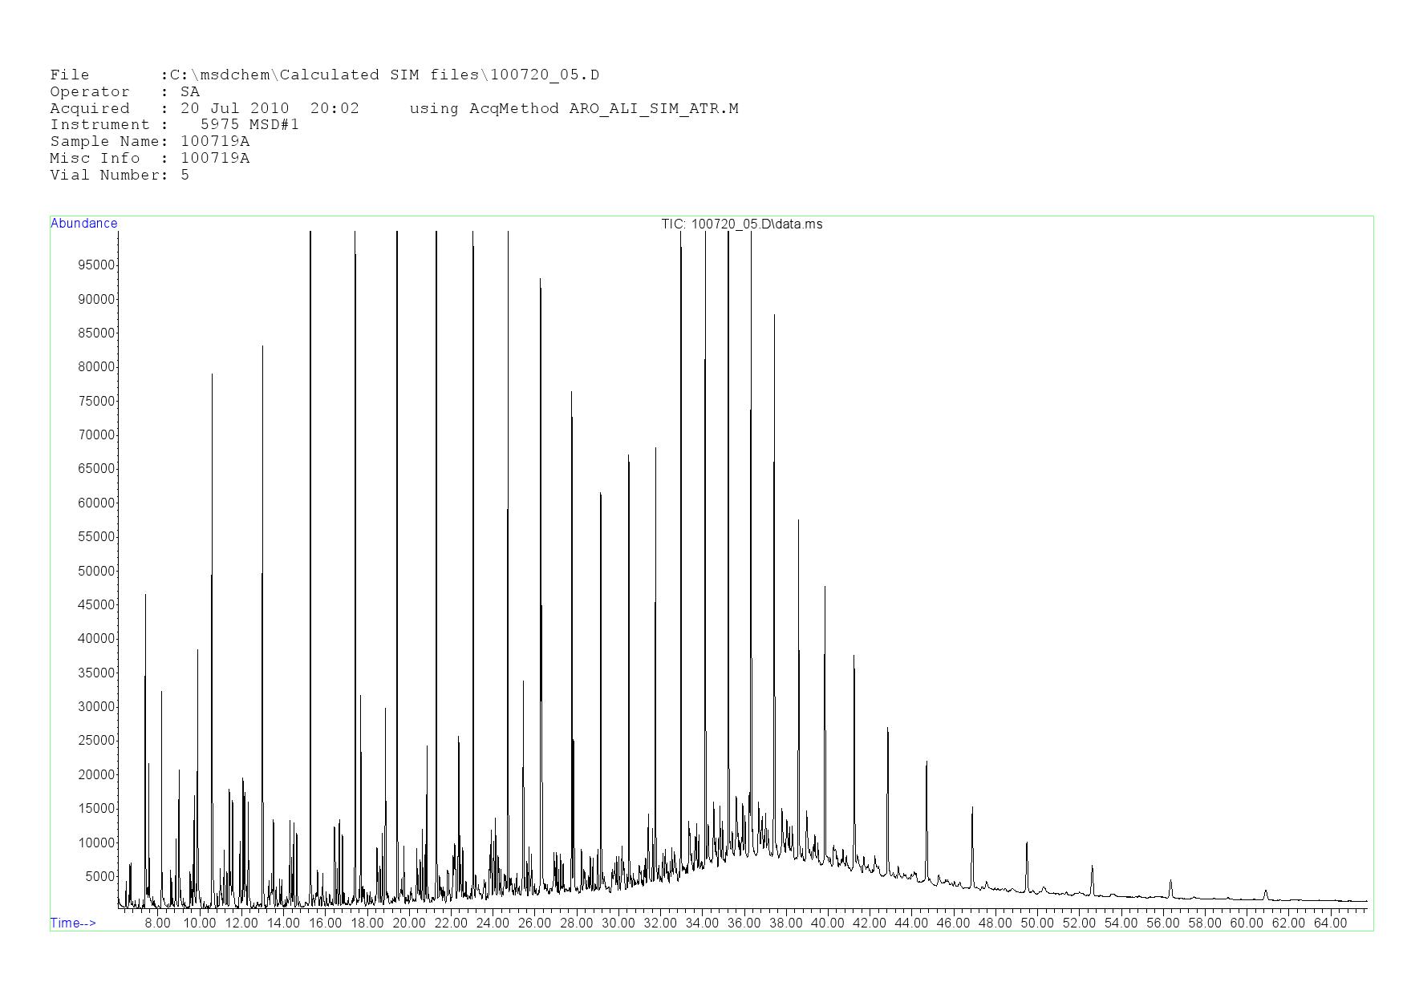
Task: Click the TIC: 100720_05.D\data.ms chart title
Action: 741,224
